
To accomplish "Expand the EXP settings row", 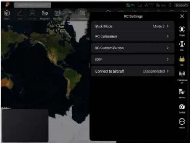I will [x=133, y=59].
